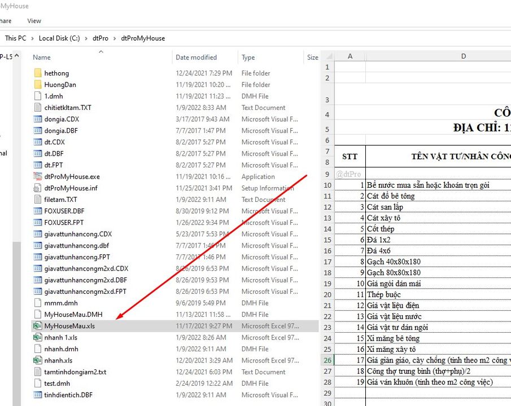This screenshot has height=406, width=511.
Task: Click the dongia.CDX file icon
Action: click(x=38, y=119)
